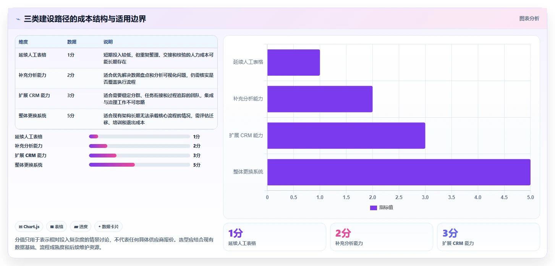Click the 延续人工表格 label beside its progress bar

(x=29, y=136)
